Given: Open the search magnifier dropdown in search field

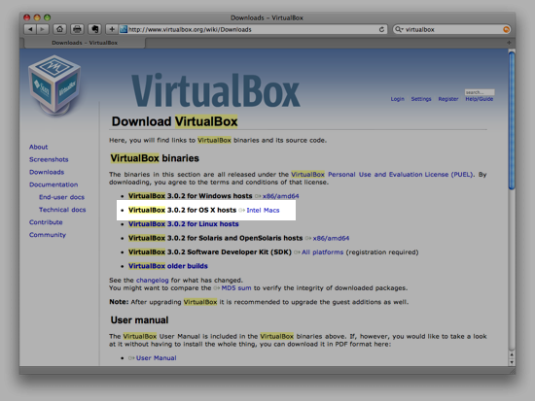Looking at the screenshot, I should 399,29.
